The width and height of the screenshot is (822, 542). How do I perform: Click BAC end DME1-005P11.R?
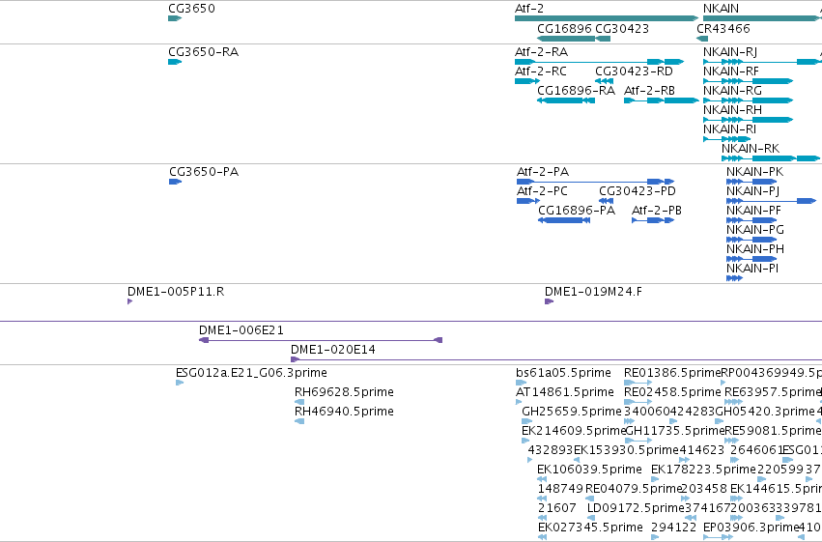(130, 302)
